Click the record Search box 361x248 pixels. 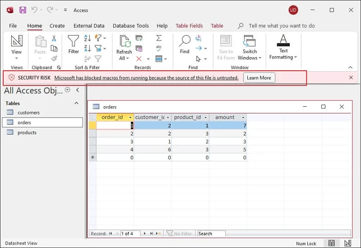211,234
